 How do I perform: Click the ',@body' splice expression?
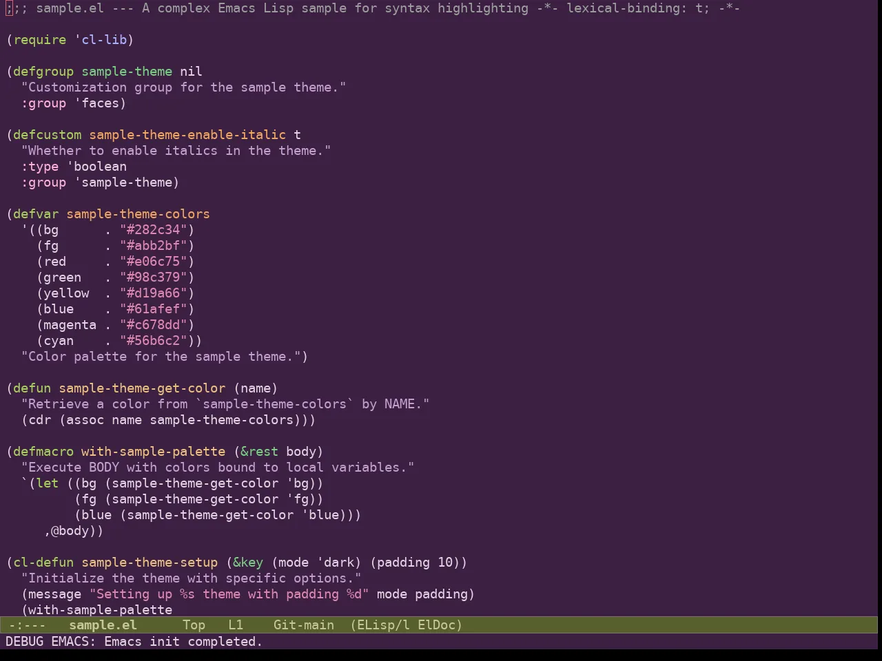(70, 531)
